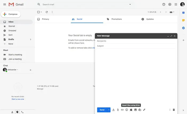Click the Recipients field

coord(136,41)
